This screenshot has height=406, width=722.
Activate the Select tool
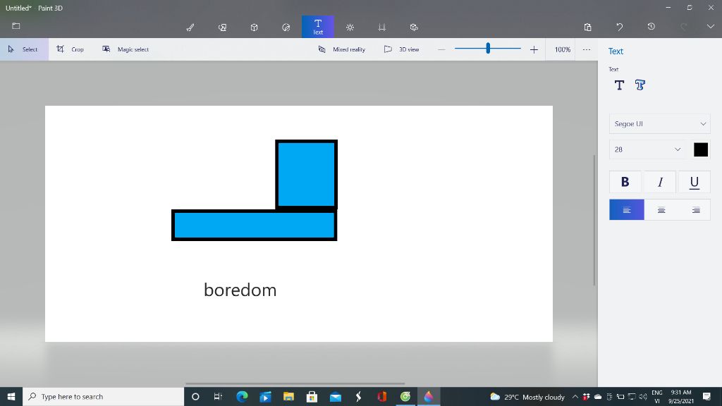[x=24, y=49]
